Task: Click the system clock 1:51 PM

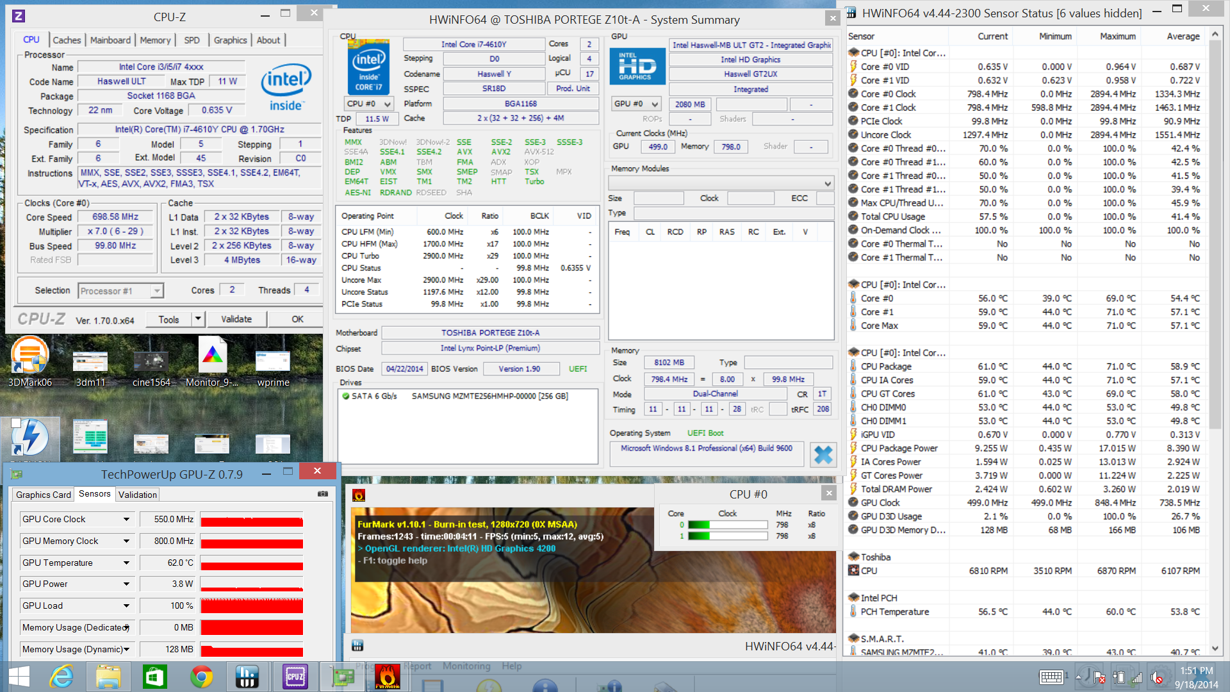Action: [1197, 671]
